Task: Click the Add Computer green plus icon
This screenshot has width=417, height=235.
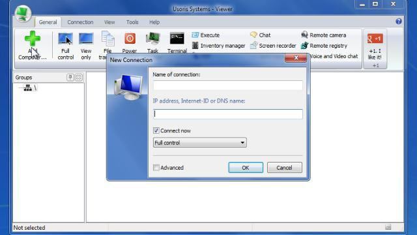Action: (x=33, y=39)
